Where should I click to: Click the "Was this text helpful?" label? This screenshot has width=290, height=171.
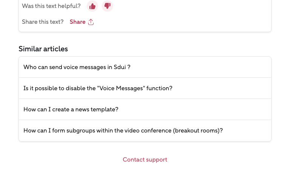pyautogui.click(x=51, y=6)
